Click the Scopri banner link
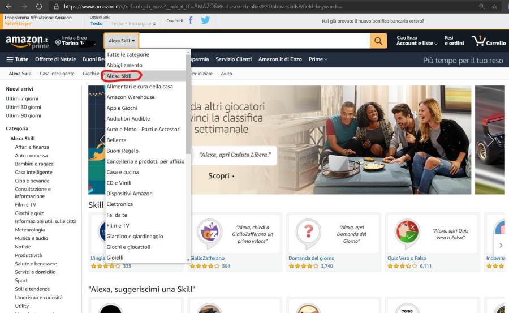This screenshot has width=509, height=313. point(221,176)
